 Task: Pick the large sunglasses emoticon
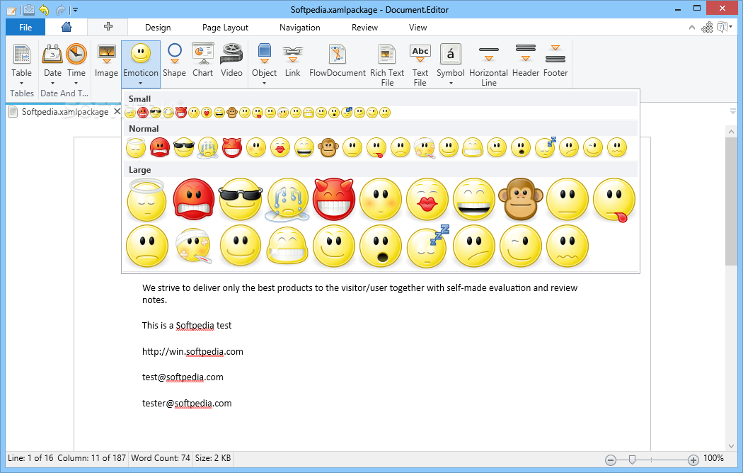pyautogui.click(x=241, y=200)
